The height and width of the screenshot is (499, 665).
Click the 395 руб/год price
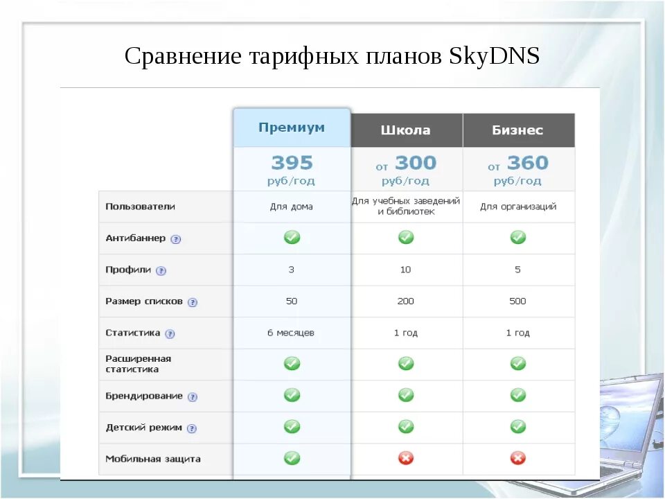(292, 170)
